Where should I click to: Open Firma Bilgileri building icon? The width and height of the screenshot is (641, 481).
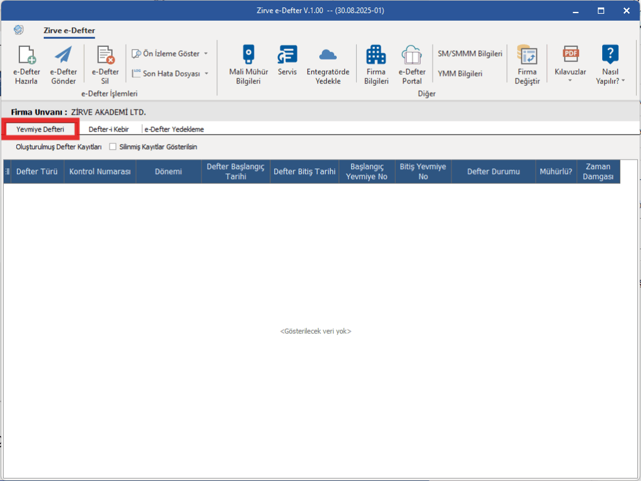coord(376,65)
